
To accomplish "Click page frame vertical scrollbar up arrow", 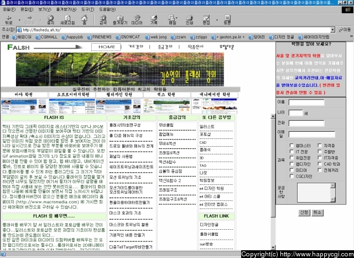I will (x=273, y=116).
